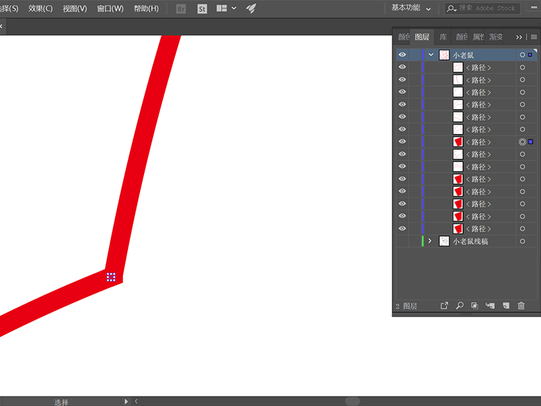Create a new layer in the Layers panel

click(505, 306)
